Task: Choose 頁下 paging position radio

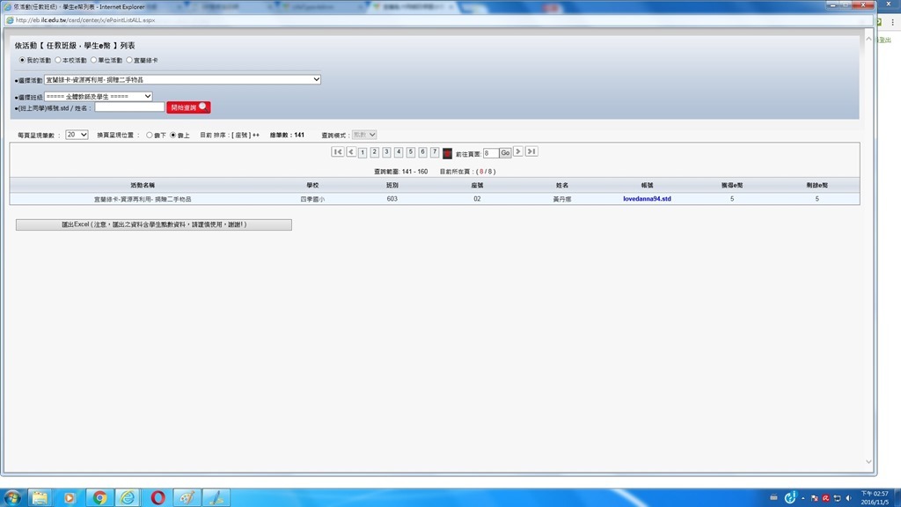Action: click(150, 135)
